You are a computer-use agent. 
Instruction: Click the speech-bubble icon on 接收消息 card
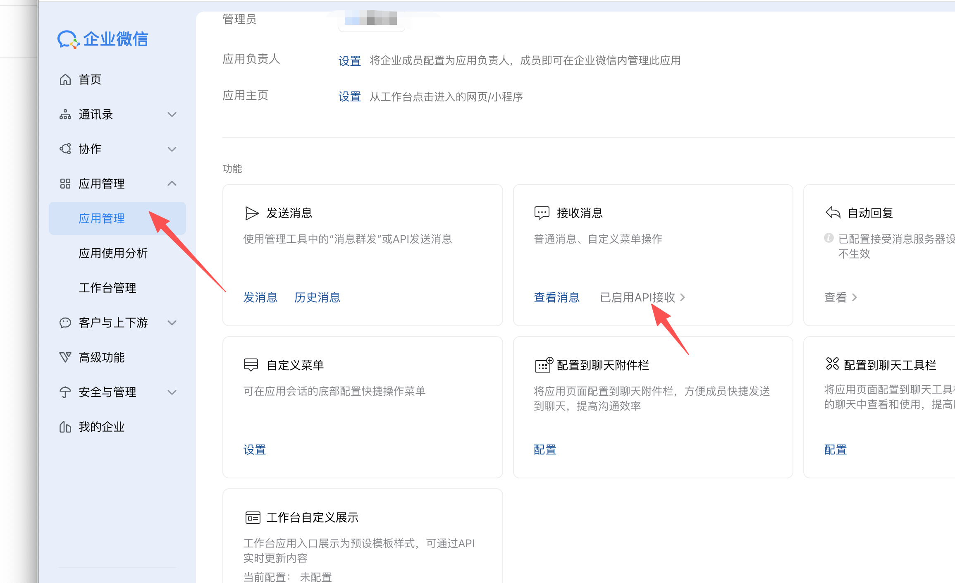coord(542,213)
